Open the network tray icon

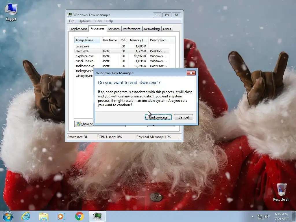tap(260, 217)
